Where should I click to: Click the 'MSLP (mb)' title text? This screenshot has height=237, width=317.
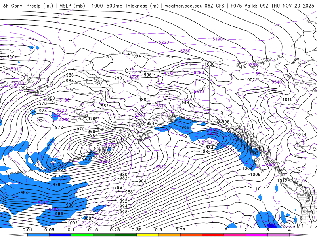coord(72,6)
